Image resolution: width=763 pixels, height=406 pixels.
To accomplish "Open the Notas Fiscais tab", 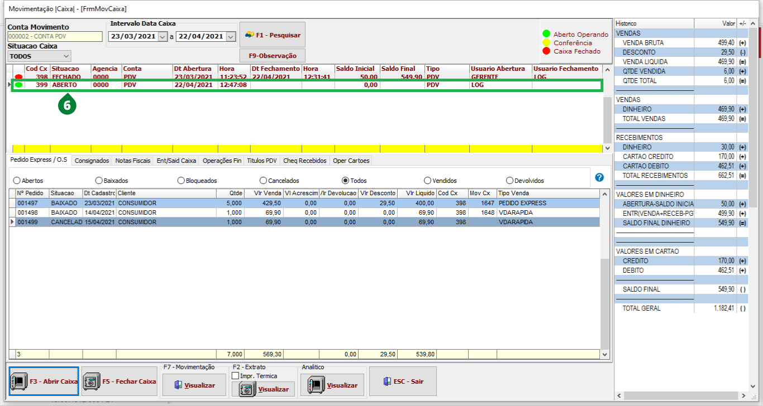I will pos(133,161).
